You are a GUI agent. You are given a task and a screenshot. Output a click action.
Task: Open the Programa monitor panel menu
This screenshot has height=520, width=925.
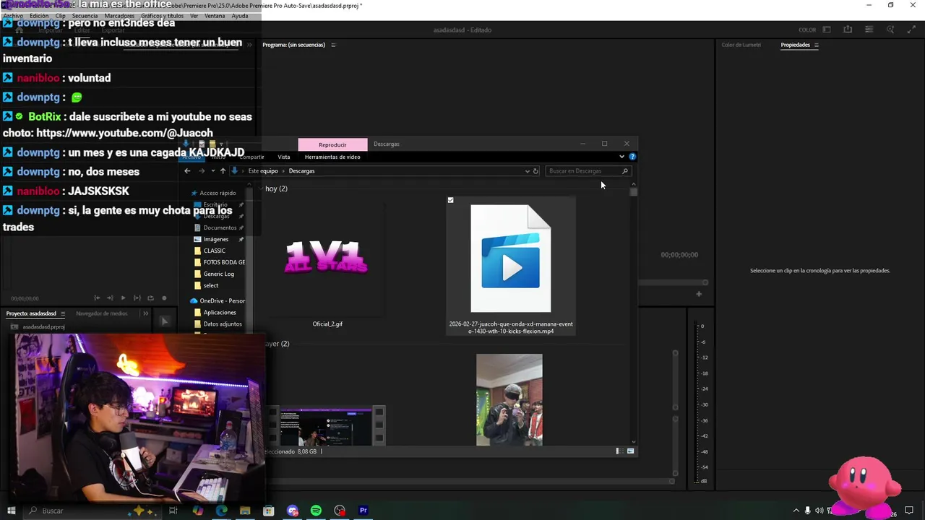[333, 45]
